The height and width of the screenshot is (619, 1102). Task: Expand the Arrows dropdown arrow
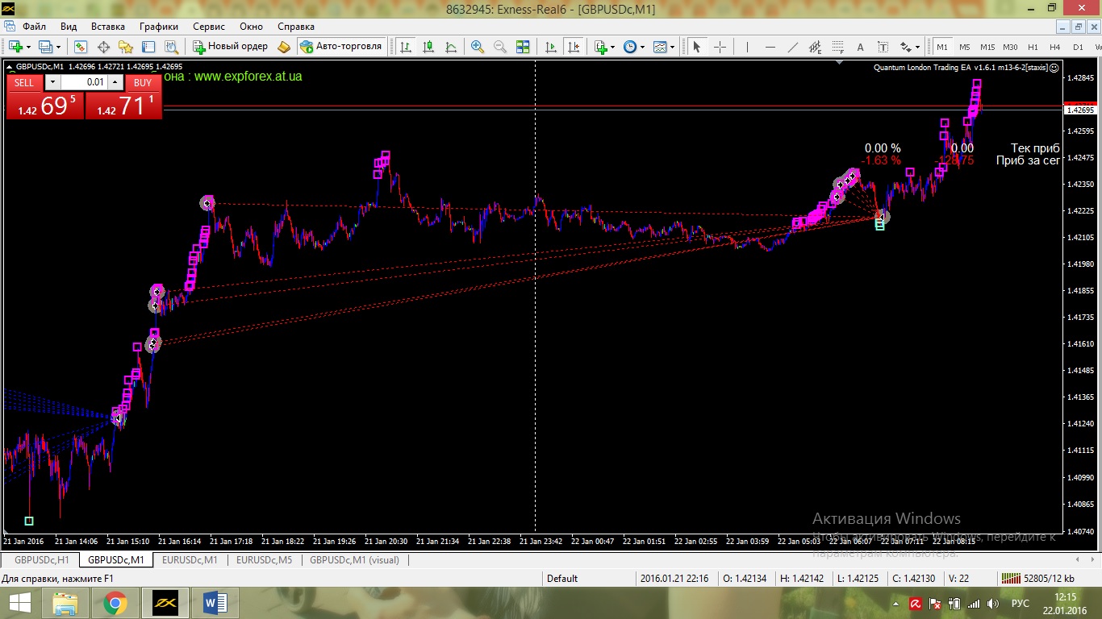tap(917, 47)
